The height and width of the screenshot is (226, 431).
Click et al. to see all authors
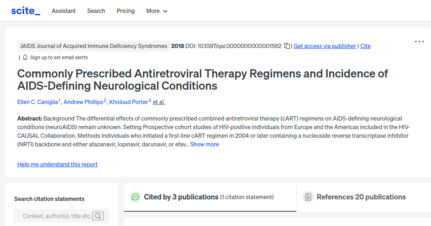click(x=158, y=102)
